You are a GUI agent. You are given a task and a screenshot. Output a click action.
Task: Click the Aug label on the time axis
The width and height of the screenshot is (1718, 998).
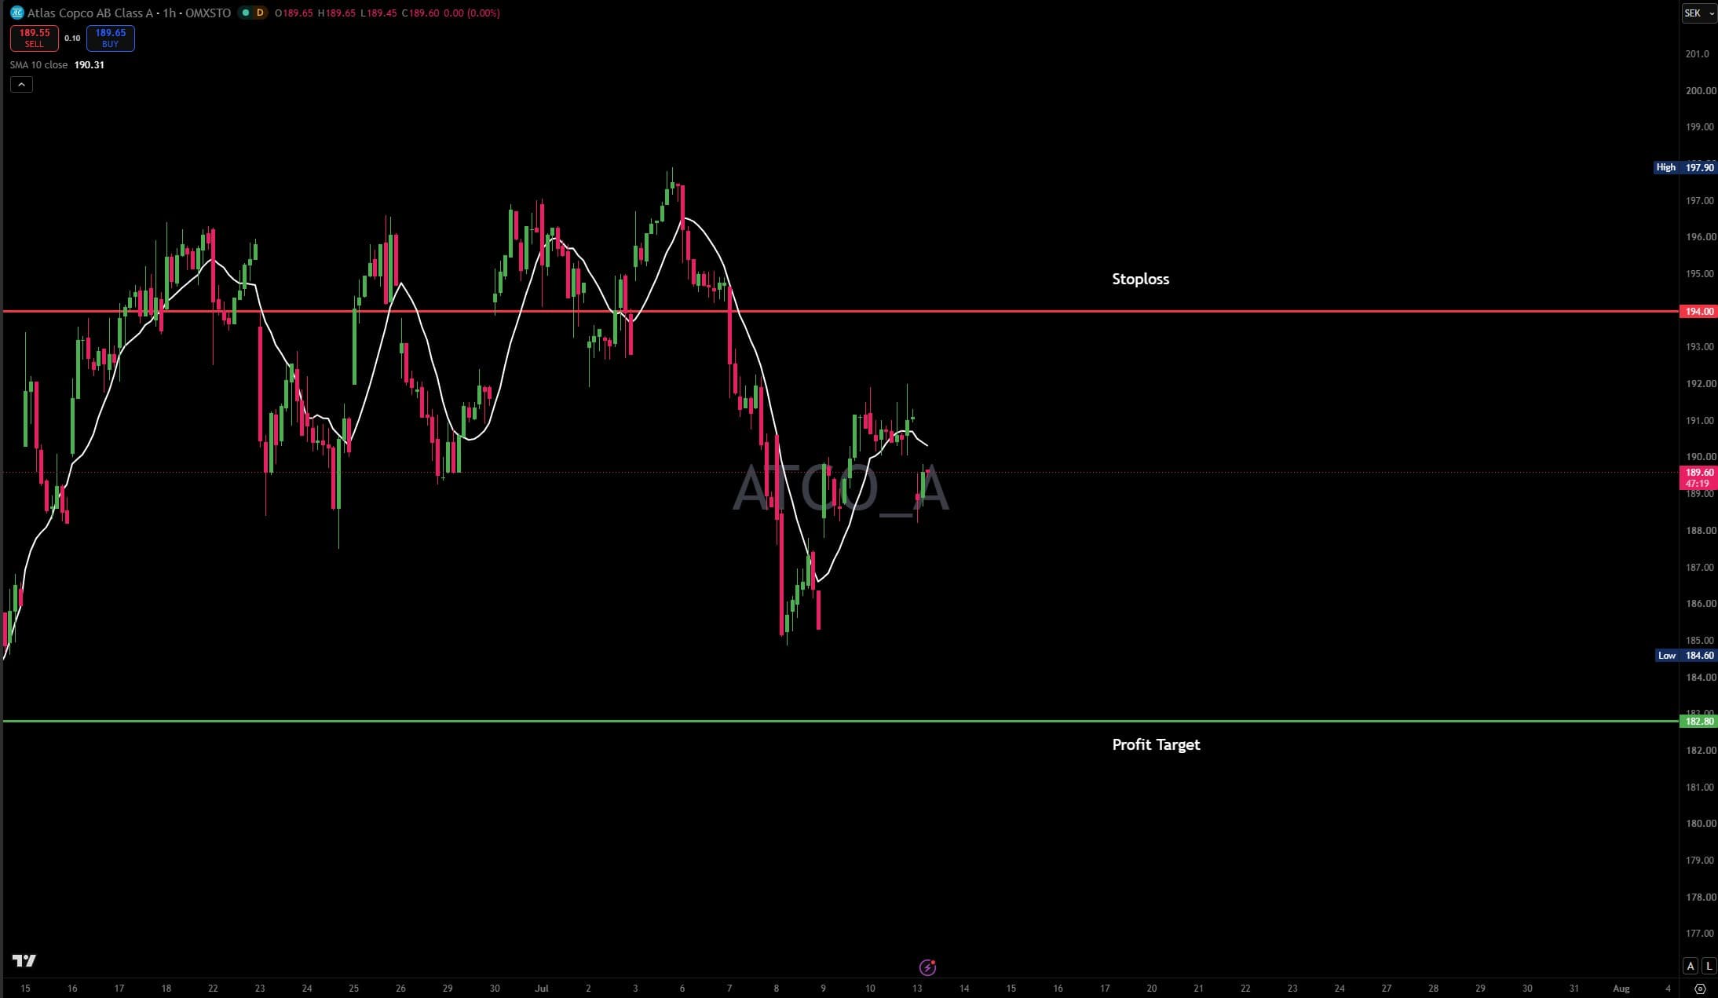pyautogui.click(x=1621, y=989)
